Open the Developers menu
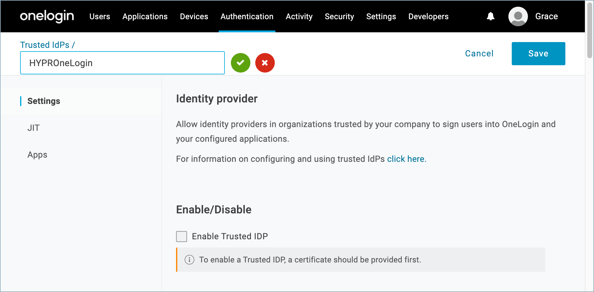This screenshot has width=594, height=292. point(428,16)
